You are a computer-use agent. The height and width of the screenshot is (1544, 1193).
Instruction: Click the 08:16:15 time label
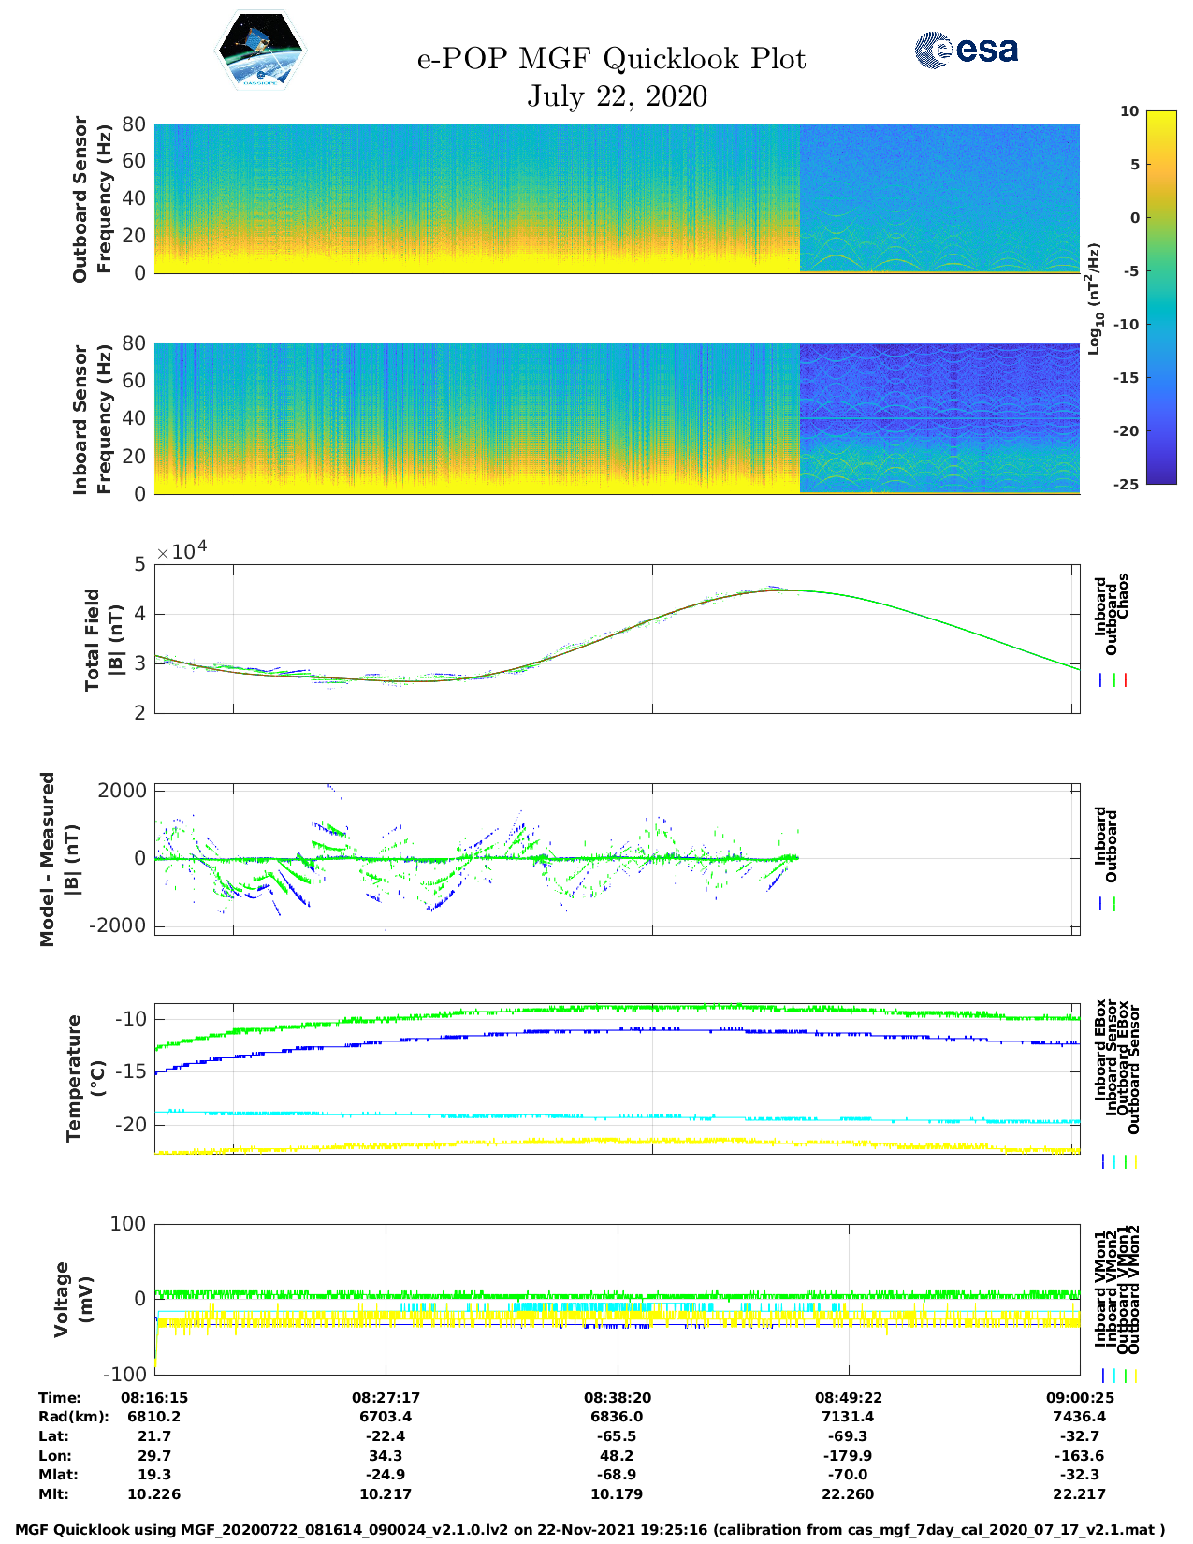pos(154,1397)
